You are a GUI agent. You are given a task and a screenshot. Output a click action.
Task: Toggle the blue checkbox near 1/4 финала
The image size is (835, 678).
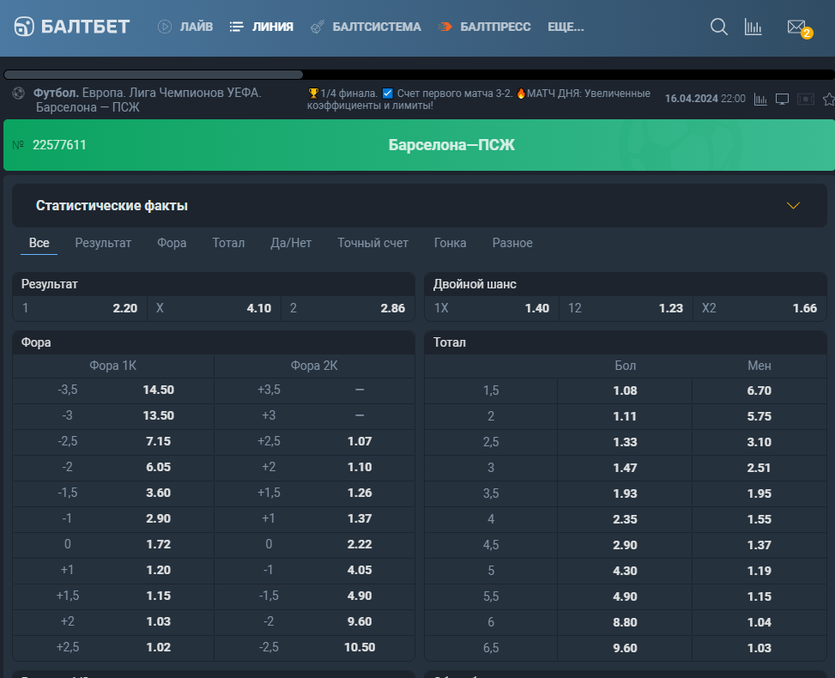(388, 94)
